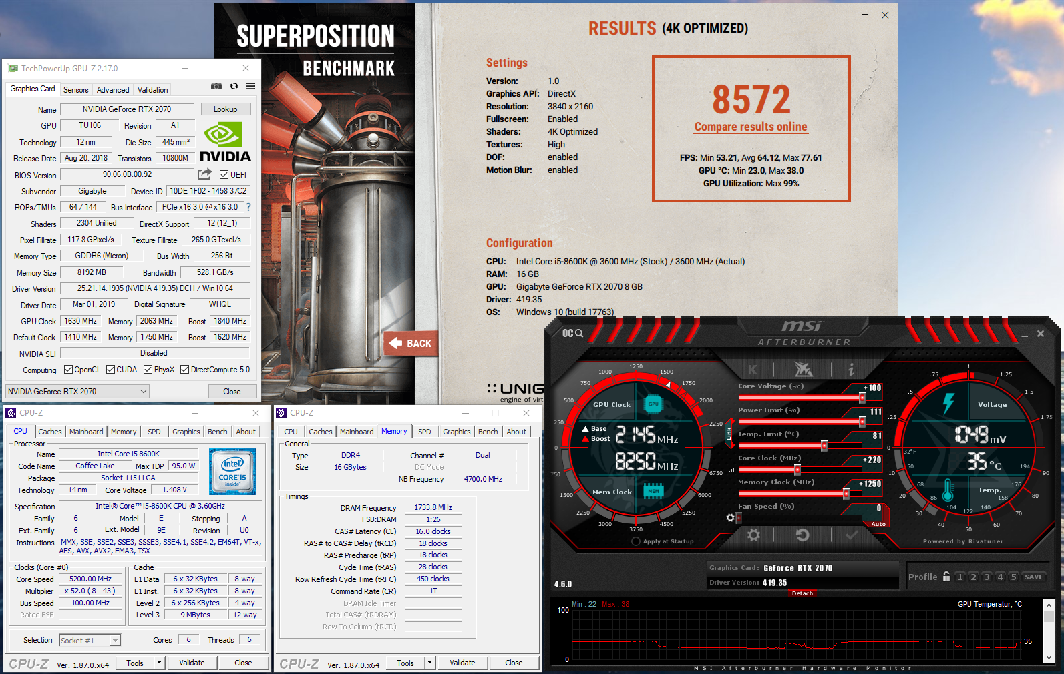Switch to the Validation tab in GPU-Z

pyautogui.click(x=152, y=89)
